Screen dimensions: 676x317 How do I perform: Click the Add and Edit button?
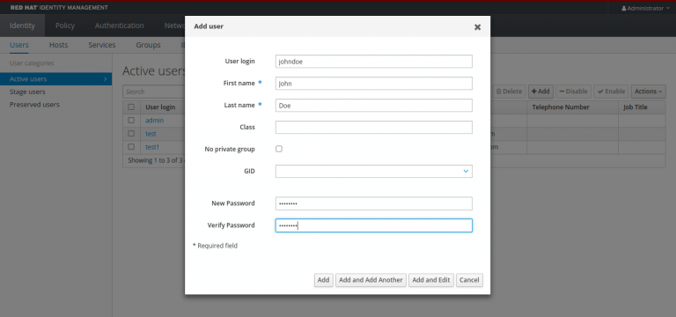click(x=431, y=280)
